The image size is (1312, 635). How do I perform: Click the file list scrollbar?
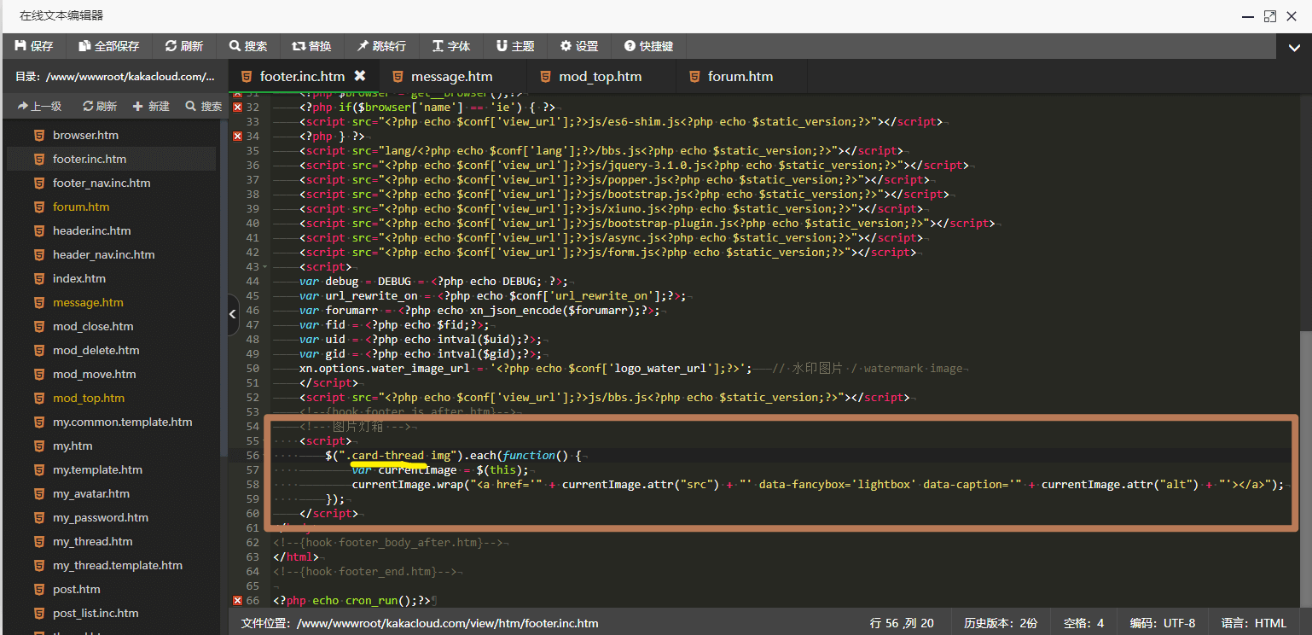tap(223, 286)
